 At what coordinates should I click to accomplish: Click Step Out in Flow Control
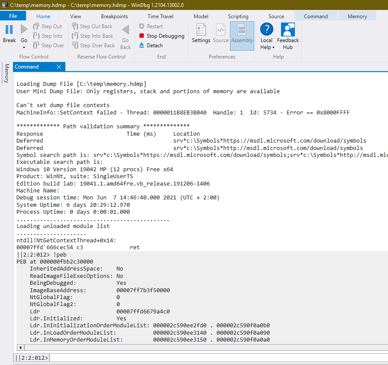click(x=48, y=26)
